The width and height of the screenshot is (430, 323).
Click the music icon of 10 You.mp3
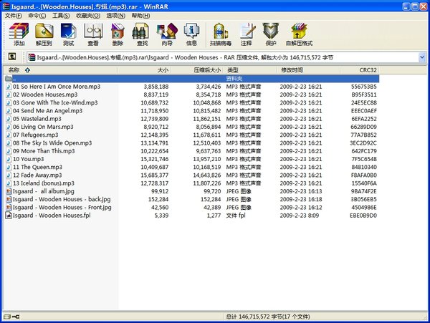point(9,159)
